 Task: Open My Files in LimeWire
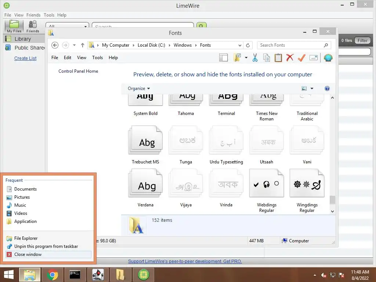click(14, 26)
